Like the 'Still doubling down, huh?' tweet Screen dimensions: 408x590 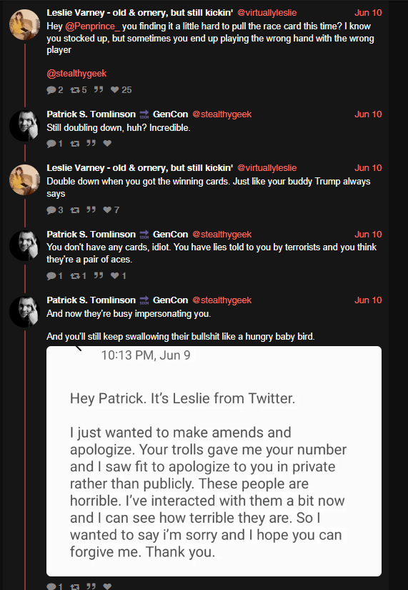click(107, 143)
